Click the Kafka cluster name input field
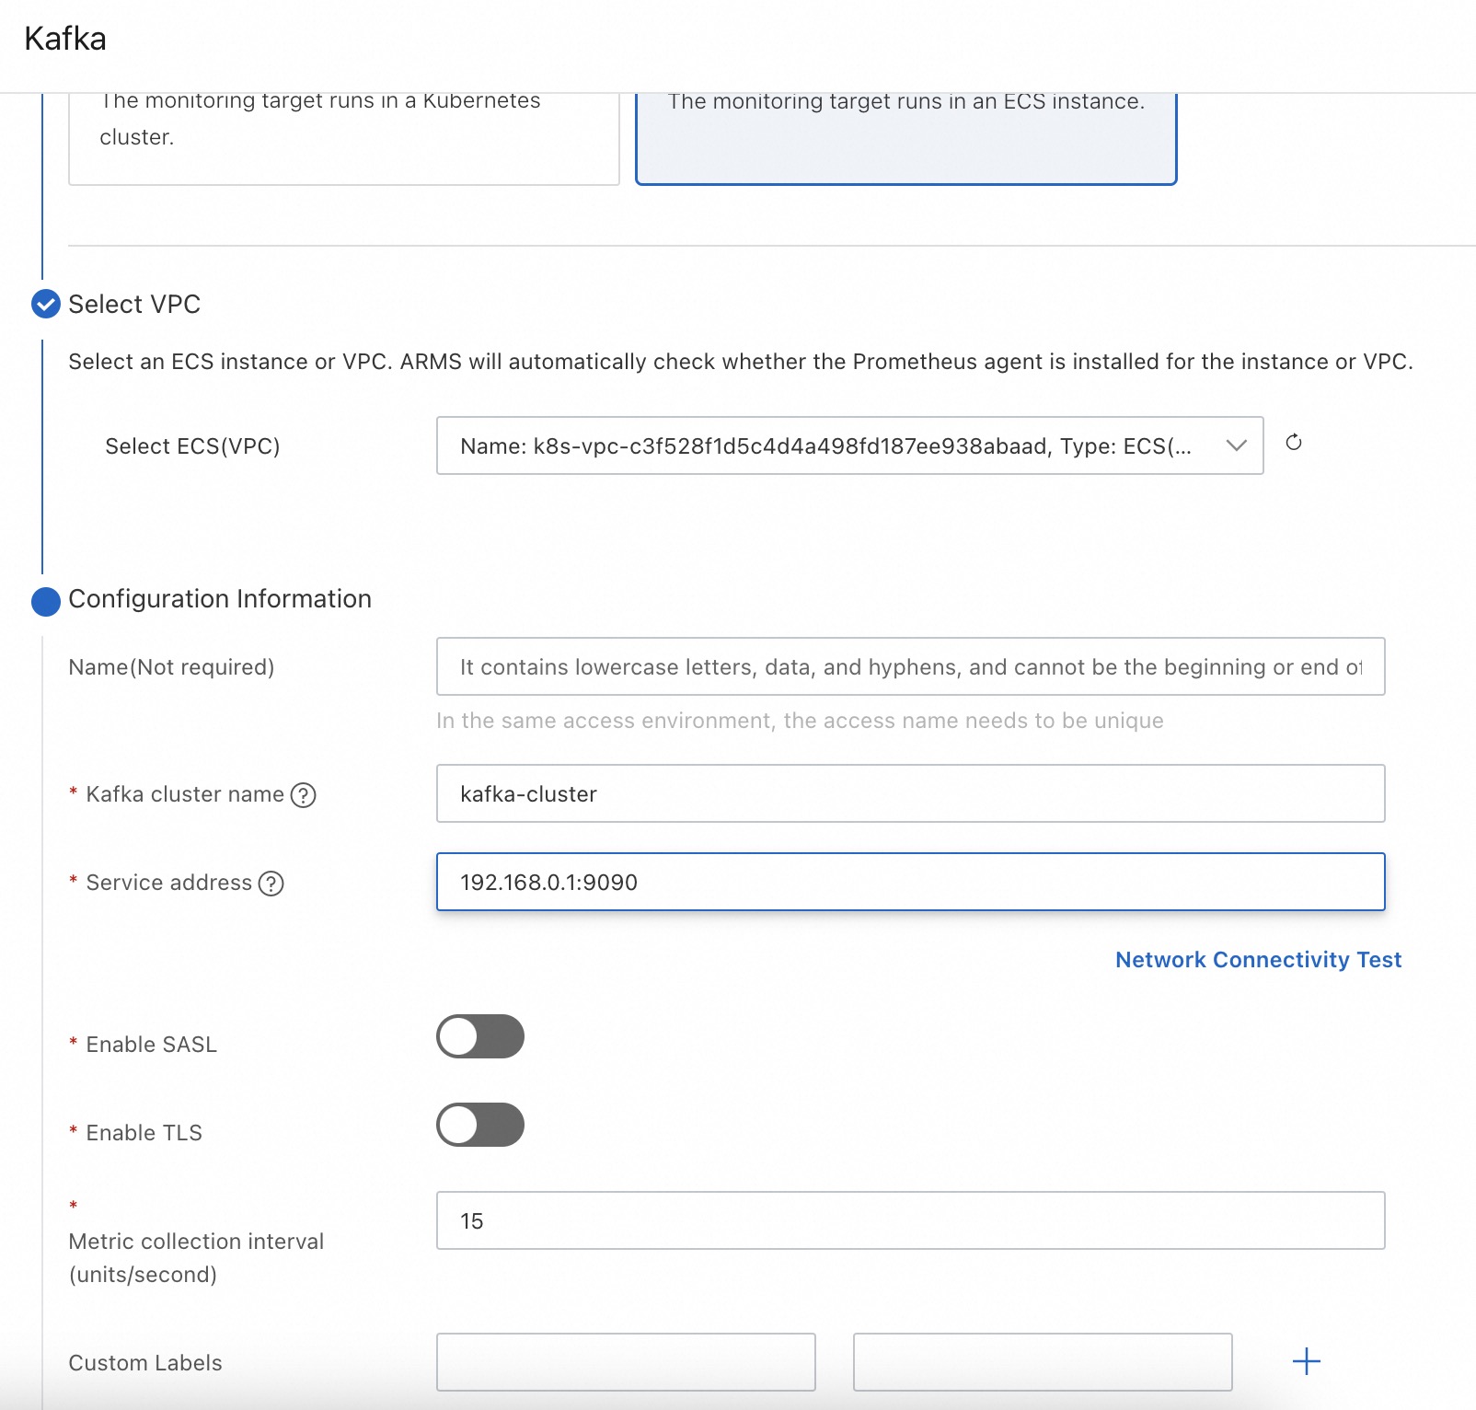Viewport: 1476px width, 1410px height. (x=909, y=793)
